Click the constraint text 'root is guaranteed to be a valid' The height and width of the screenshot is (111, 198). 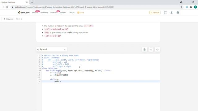pyautogui.click(x=58, y=32)
